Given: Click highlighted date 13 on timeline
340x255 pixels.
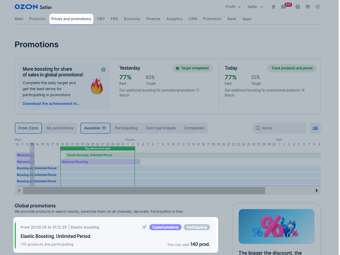Looking at the screenshot, I should (32, 144).
